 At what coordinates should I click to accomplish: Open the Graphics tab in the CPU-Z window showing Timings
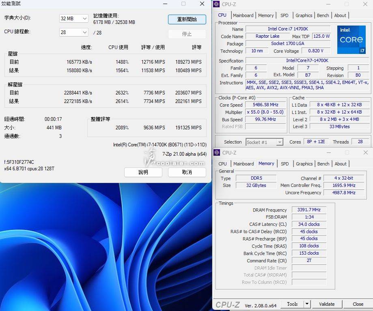(304, 164)
